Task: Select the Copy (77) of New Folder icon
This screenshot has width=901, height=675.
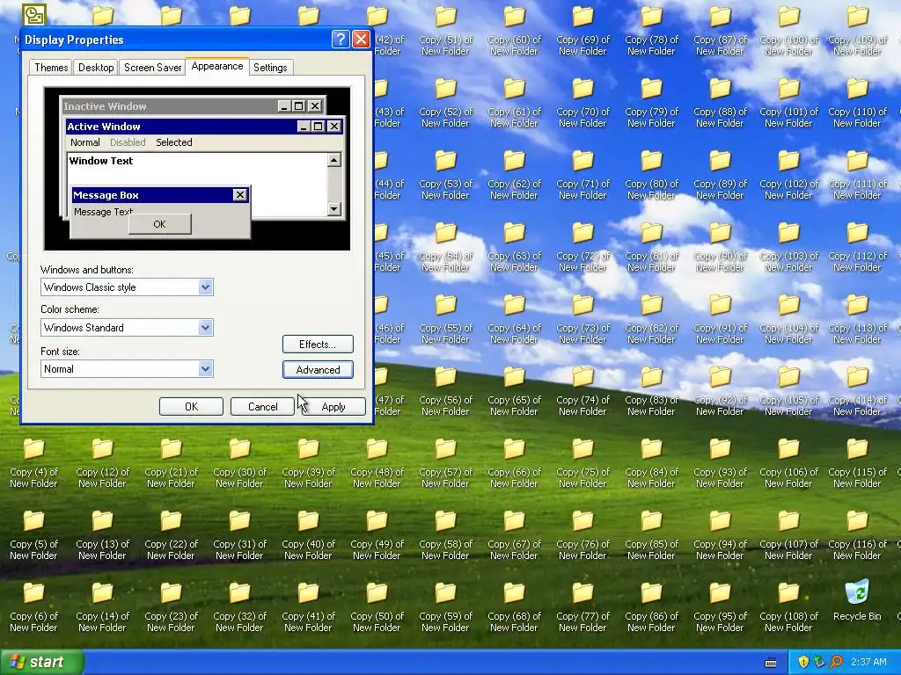Action: pos(582,608)
